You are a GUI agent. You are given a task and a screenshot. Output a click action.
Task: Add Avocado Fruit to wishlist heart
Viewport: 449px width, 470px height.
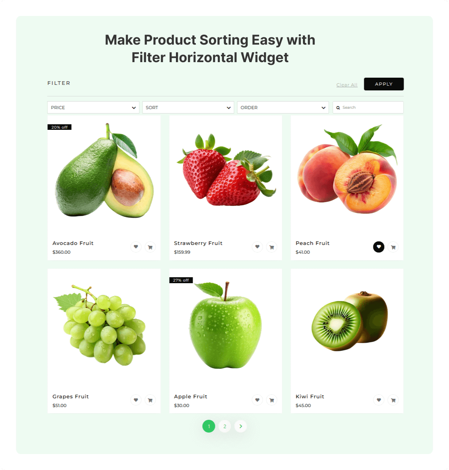(136, 247)
